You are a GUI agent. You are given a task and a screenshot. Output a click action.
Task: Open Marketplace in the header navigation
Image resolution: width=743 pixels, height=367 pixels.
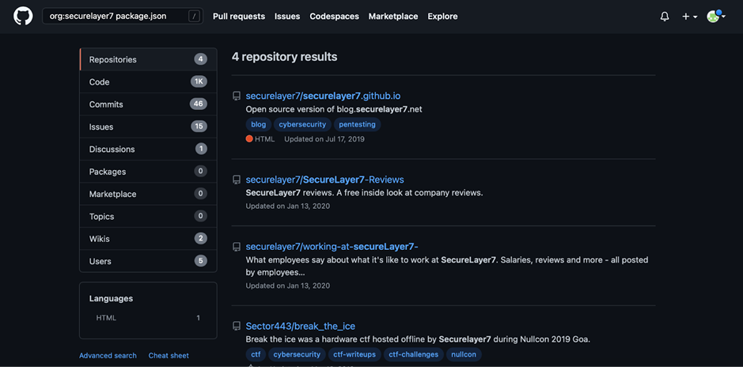393,16
